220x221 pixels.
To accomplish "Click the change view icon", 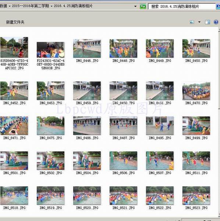I will pyautogui.click(x=192, y=22).
